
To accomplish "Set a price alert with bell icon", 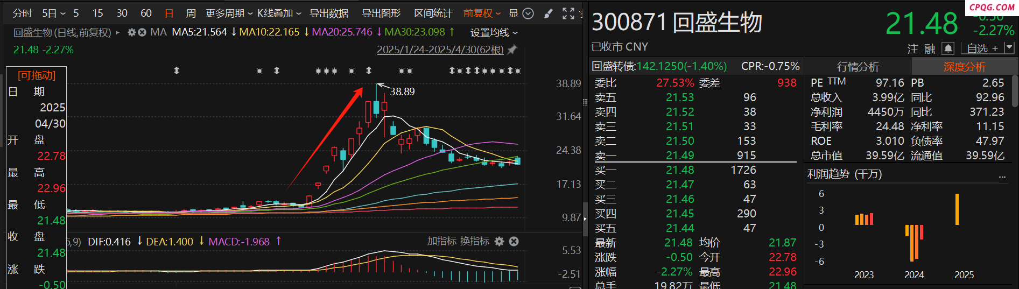I will click(x=948, y=48).
